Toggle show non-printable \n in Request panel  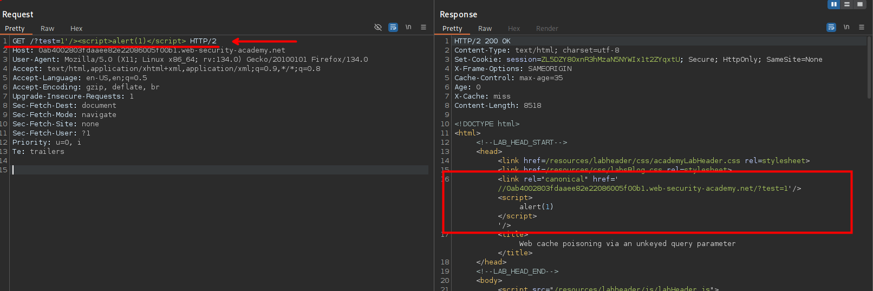tap(408, 28)
